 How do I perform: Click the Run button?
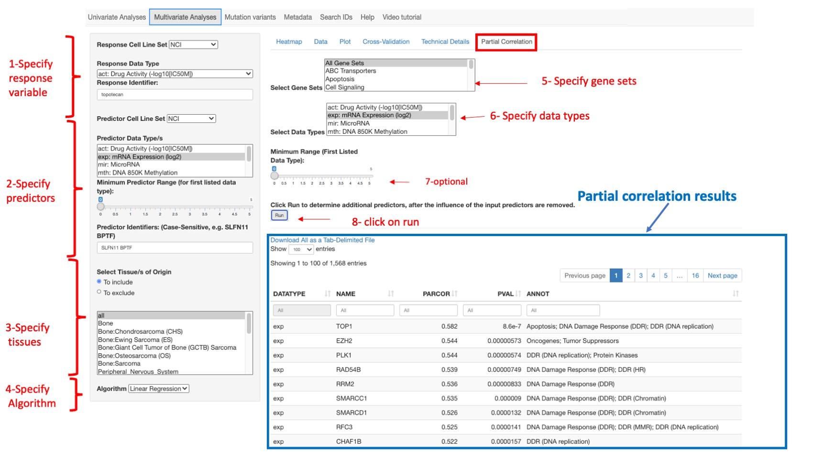279,215
